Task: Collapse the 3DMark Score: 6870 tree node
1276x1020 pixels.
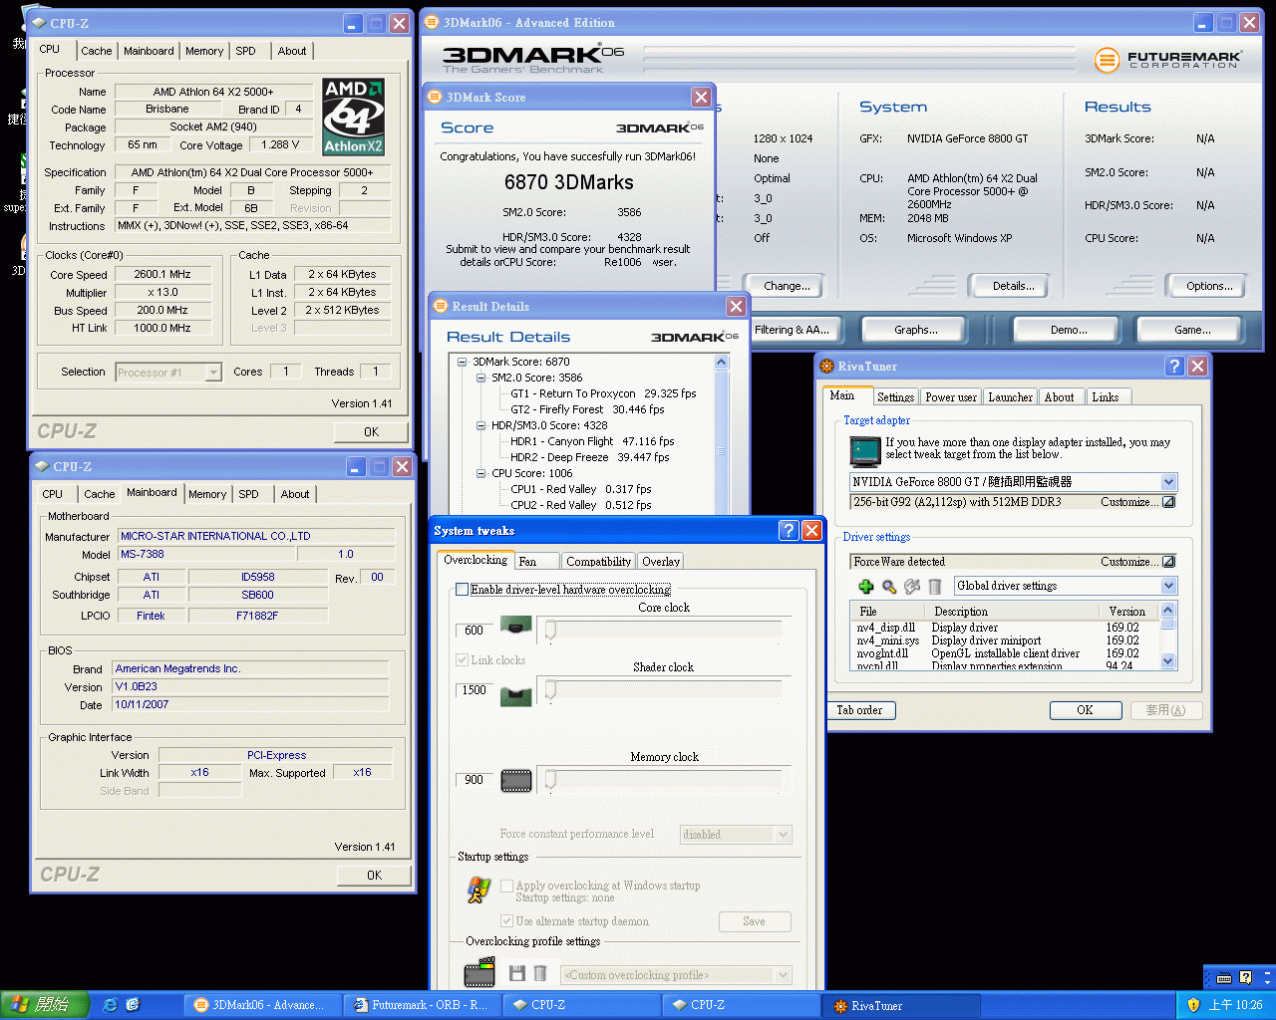Action: coord(463,362)
